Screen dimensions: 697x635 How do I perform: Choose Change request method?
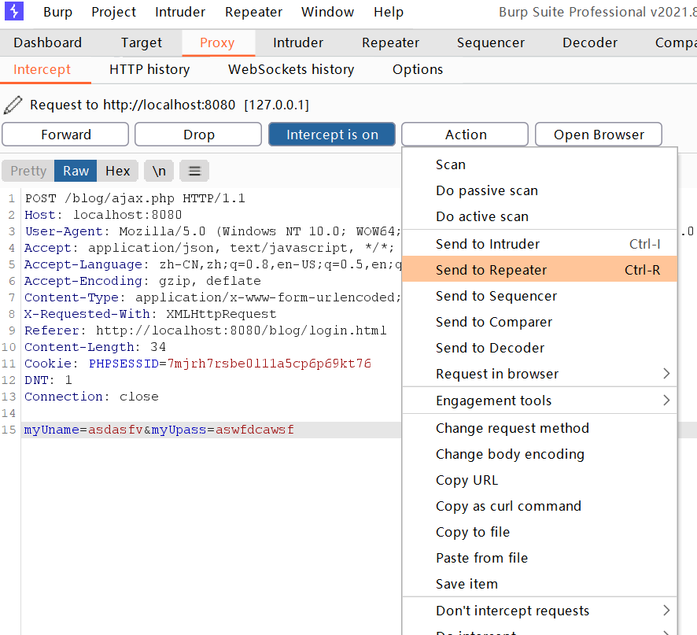pos(540,428)
